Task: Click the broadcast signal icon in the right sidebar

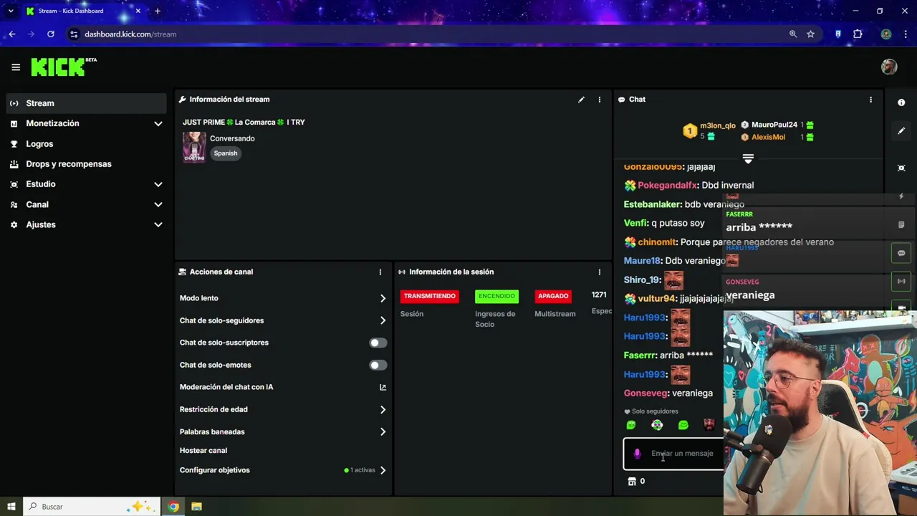Action: click(901, 281)
